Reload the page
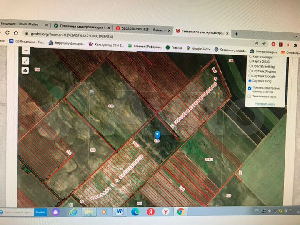This screenshot has width=300, height=225. tap(16, 33)
